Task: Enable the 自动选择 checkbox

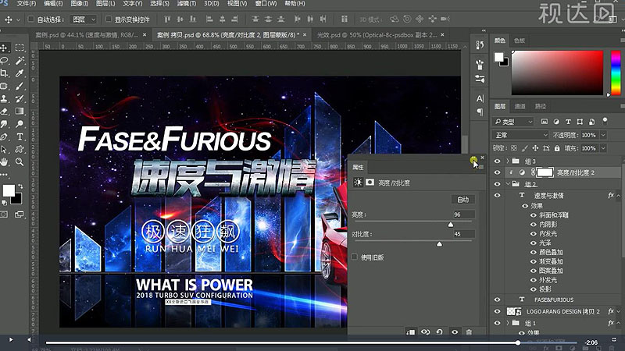Action: (30, 19)
